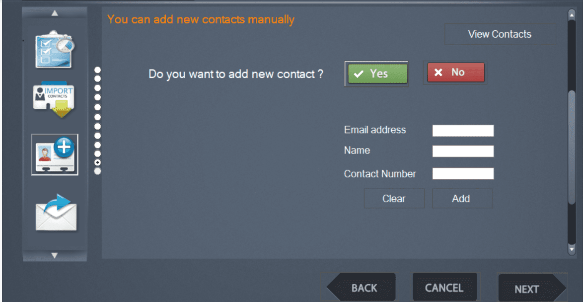The height and width of the screenshot is (302, 583).
Task: Click the right vertical scrollbar thumb
Action: click(x=572, y=147)
